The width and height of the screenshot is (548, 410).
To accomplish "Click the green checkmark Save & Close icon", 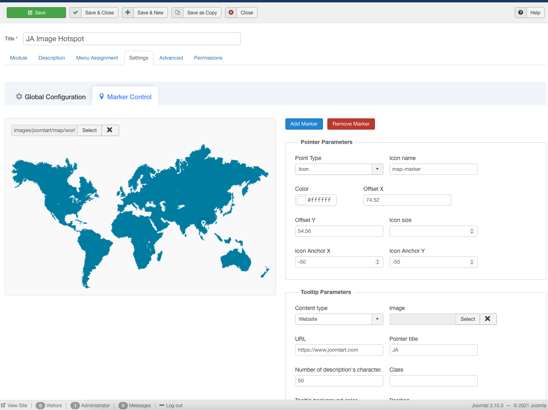I will (x=76, y=13).
